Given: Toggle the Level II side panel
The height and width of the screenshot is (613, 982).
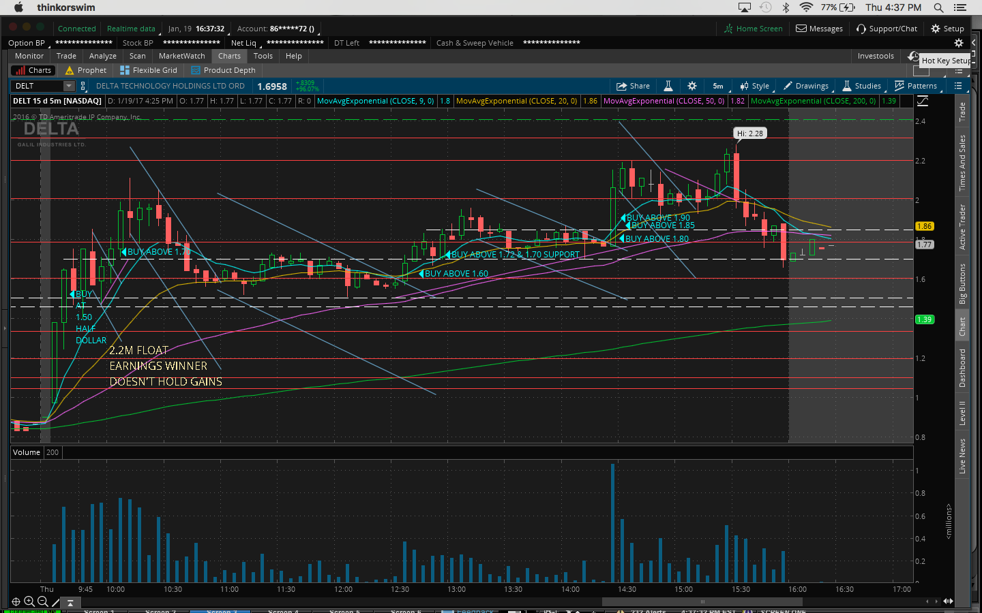Looking at the screenshot, I should pyautogui.click(x=962, y=413).
